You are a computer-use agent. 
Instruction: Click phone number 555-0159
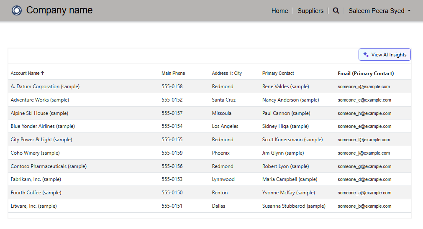(x=172, y=153)
